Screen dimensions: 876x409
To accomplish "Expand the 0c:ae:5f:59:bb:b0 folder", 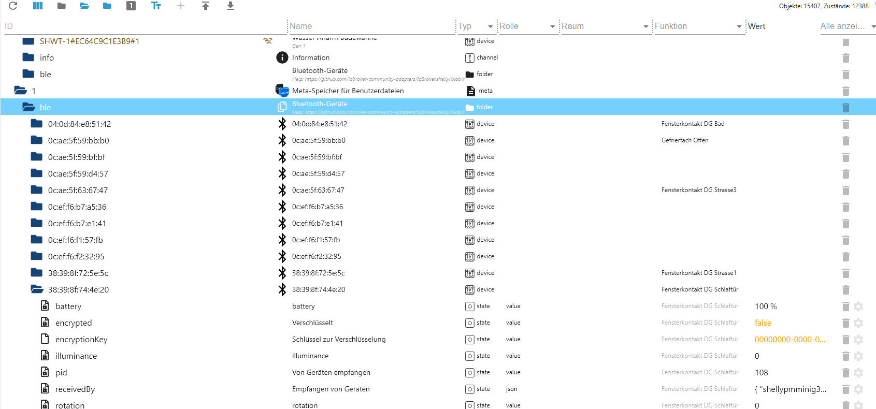I will (x=37, y=140).
